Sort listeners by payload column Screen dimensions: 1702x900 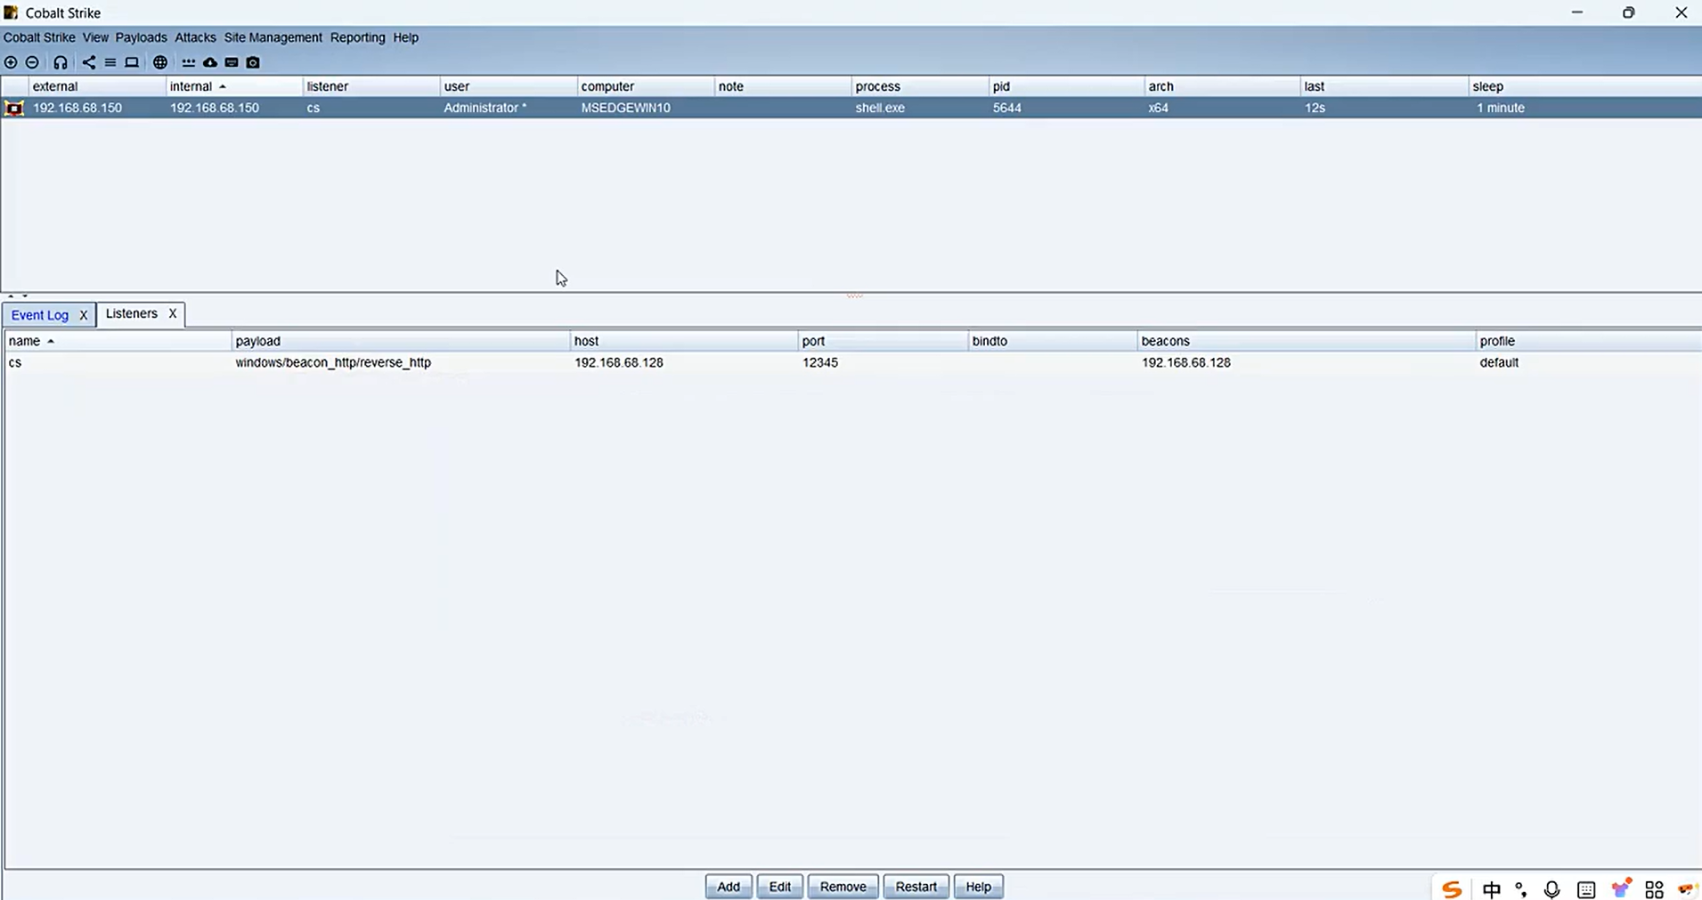[x=401, y=341]
